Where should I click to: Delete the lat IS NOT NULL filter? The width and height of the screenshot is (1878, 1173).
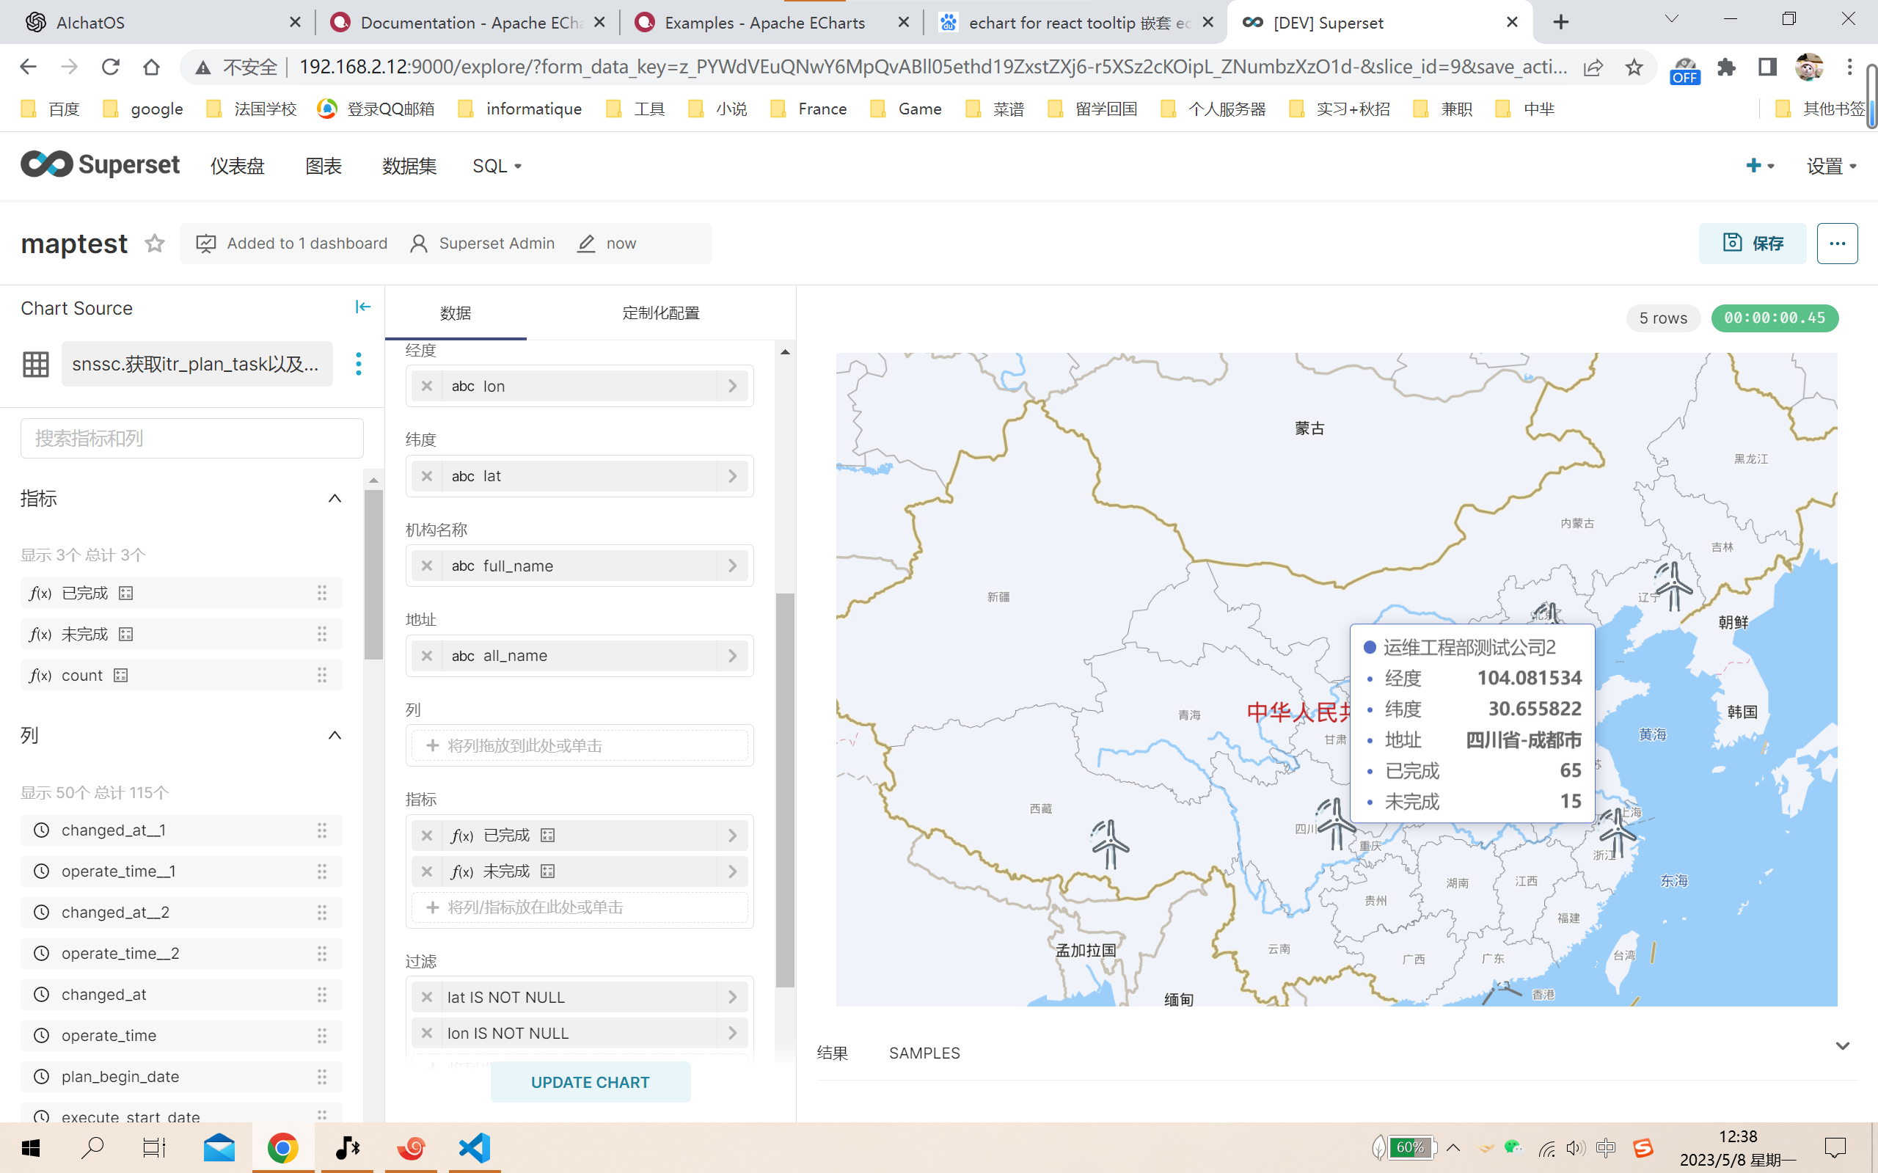click(427, 997)
